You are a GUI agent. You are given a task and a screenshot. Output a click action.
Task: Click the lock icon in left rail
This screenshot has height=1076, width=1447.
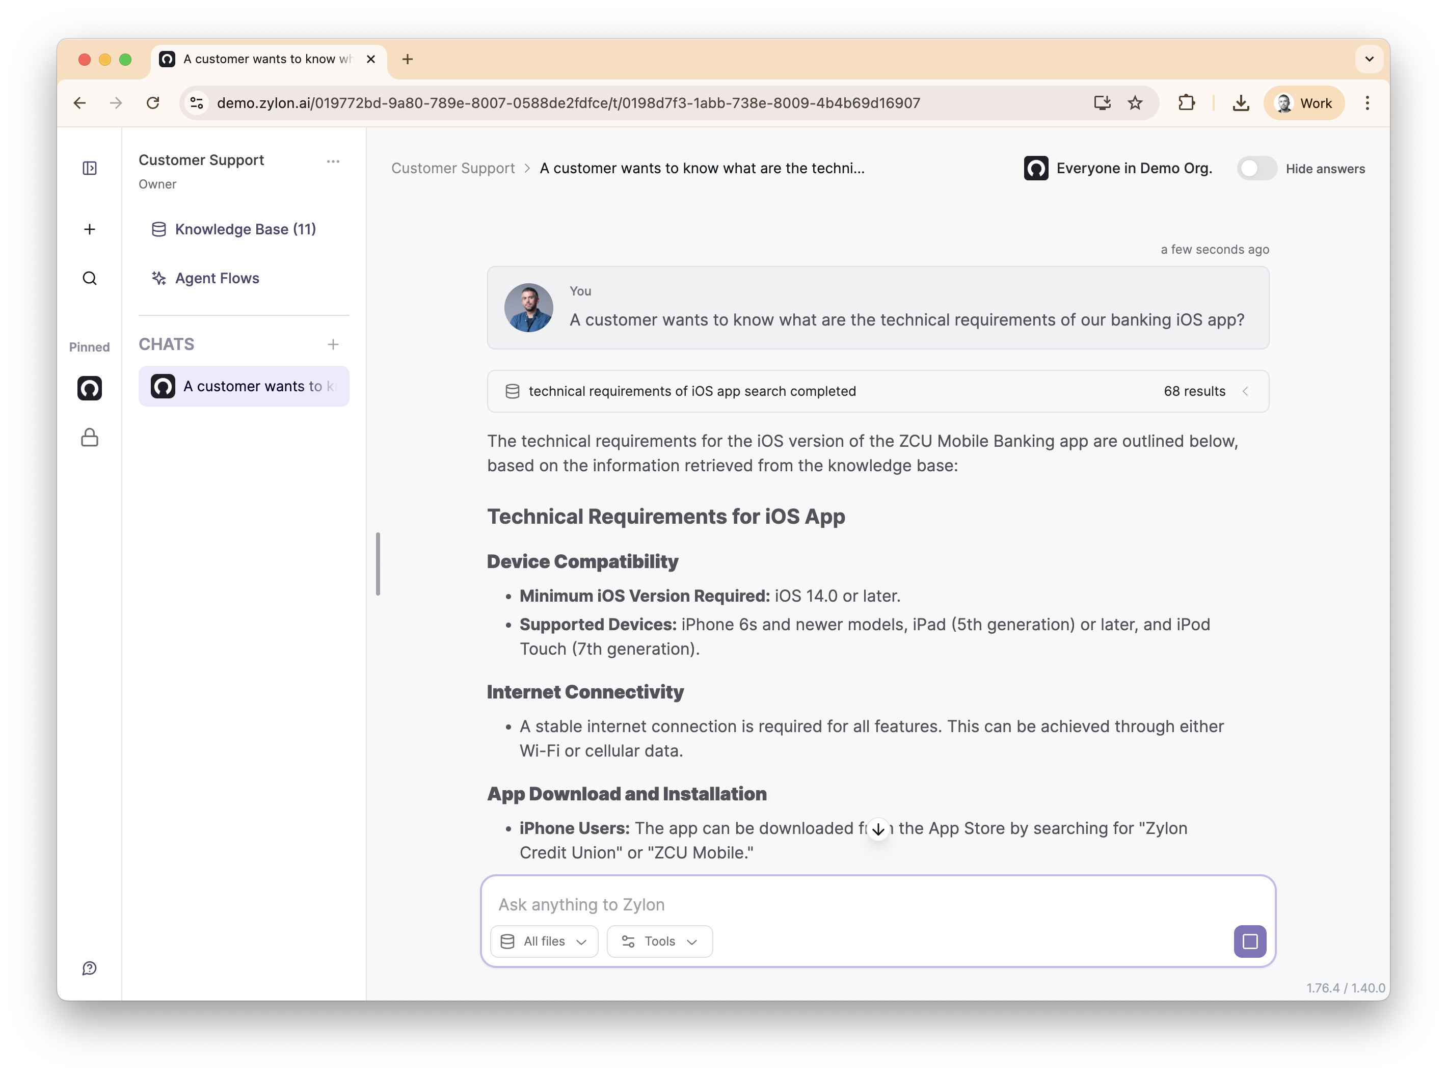pos(90,437)
